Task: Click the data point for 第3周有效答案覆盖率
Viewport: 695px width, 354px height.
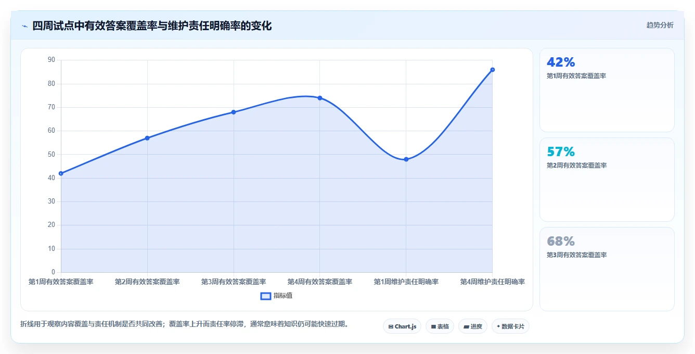Action: (234, 112)
